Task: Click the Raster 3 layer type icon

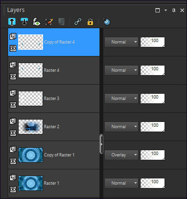Action: tap(13, 93)
